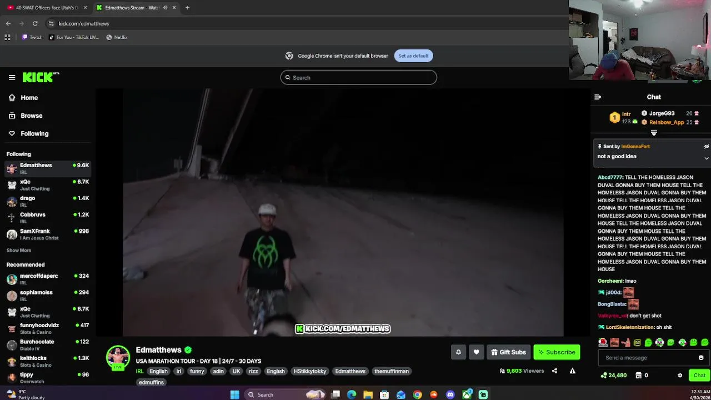Mute the Edmatthews Stream tab audio
Image resolution: width=711 pixels, height=400 pixels.
[x=165, y=8]
